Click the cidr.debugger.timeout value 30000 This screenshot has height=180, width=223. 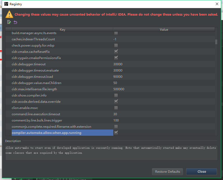(x=118, y=64)
